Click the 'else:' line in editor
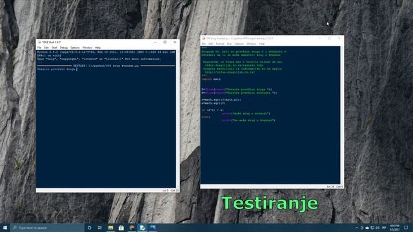The height and width of the screenshot is (232, 413). [x=206, y=117]
